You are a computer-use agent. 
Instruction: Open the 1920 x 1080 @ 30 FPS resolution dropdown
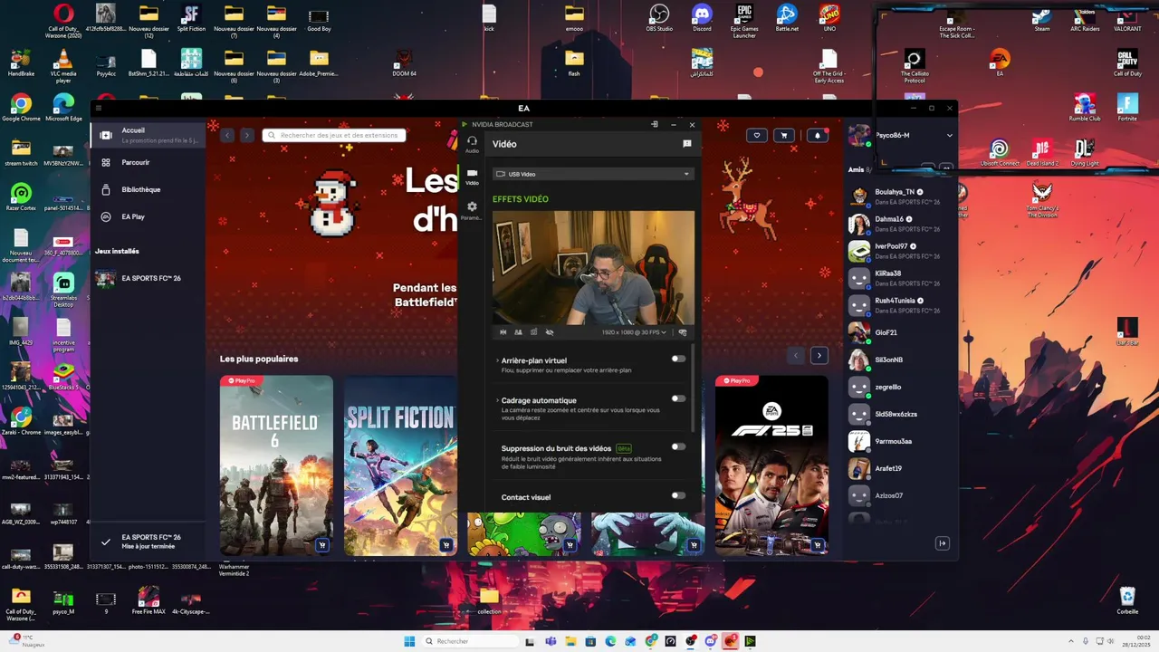634,332
